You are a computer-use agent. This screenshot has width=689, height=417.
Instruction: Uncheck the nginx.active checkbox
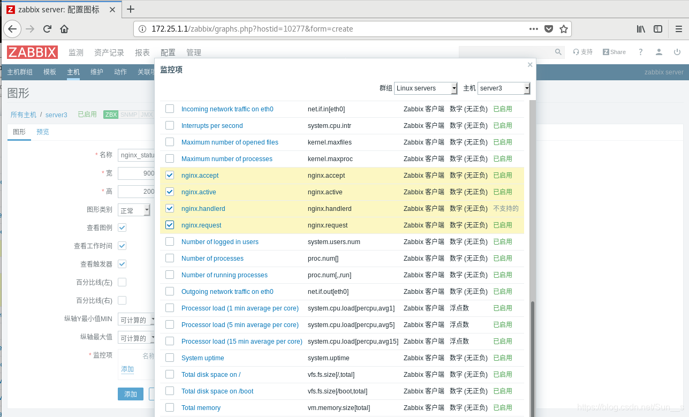pyautogui.click(x=170, y=192)
